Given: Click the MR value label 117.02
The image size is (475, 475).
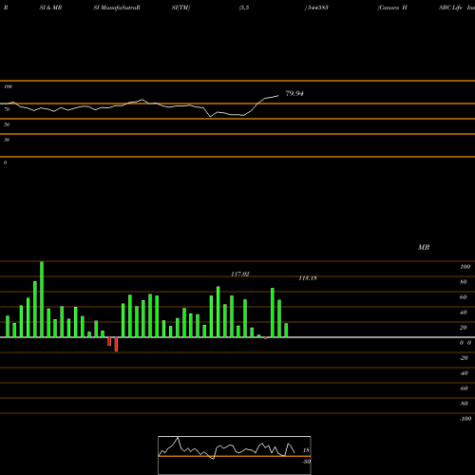Looking at the screenshot, I should pyautogui.click(x=240, y=275).
